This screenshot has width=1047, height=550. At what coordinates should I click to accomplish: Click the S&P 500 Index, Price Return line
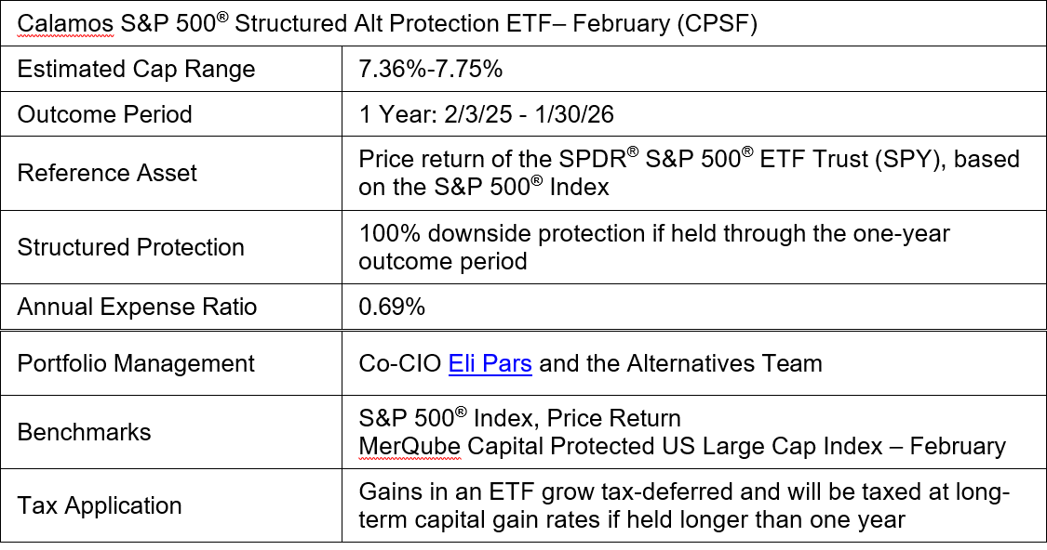coord(519,418)
